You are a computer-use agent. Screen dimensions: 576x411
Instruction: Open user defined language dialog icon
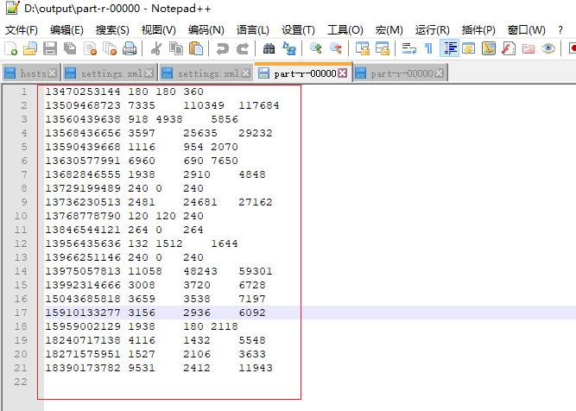(x=469, y=48)
